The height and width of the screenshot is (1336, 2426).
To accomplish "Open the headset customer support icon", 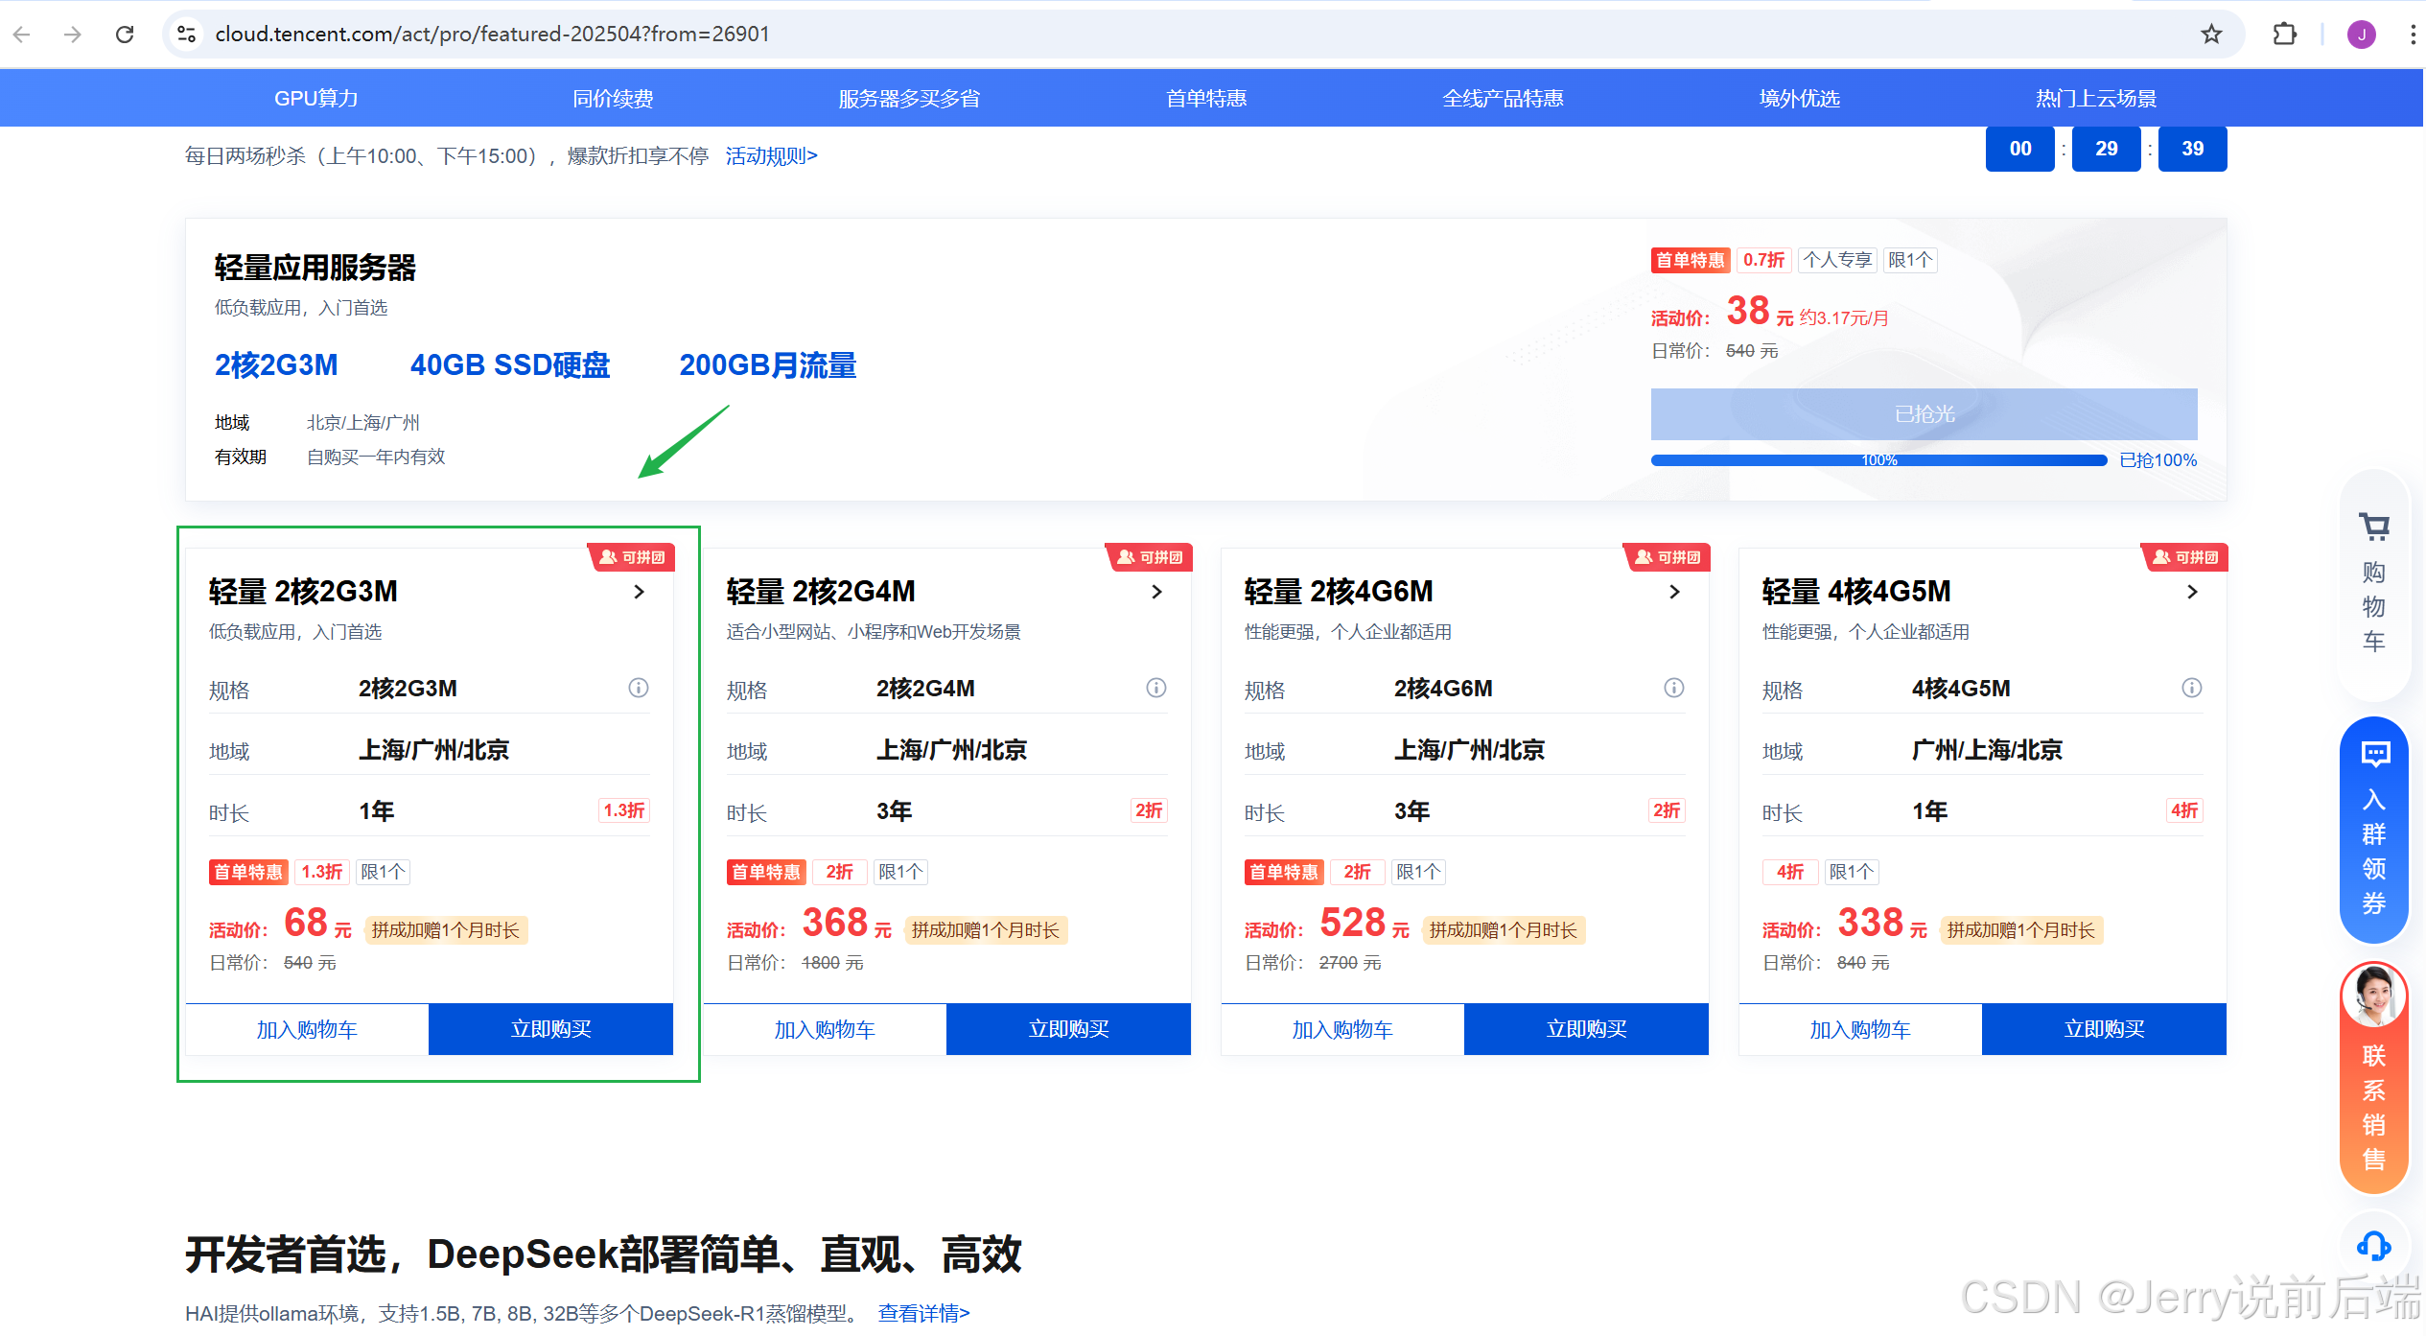I will (2373, 1246).
